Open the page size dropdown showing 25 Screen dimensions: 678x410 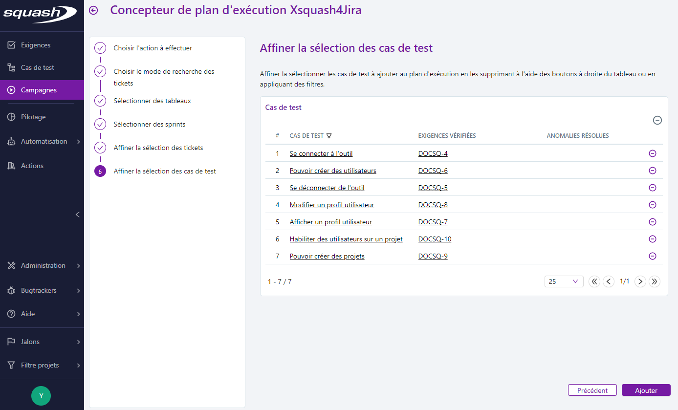(564, 281)
